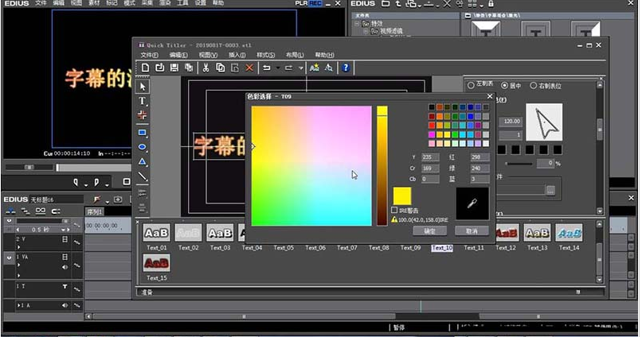Open the 样式(S) menu in Quick Titler
Screen dimensions: 642x337
click(x=265, y=55)
